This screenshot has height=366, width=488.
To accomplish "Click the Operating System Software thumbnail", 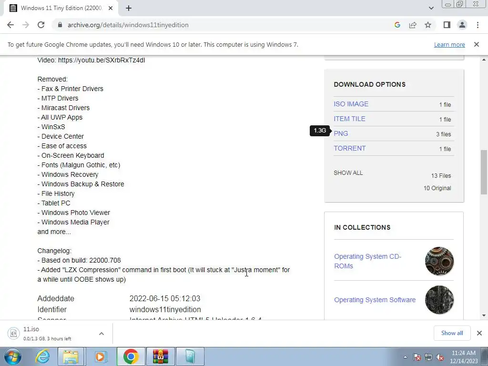I will pyautogui.click(x=439, y=300).
